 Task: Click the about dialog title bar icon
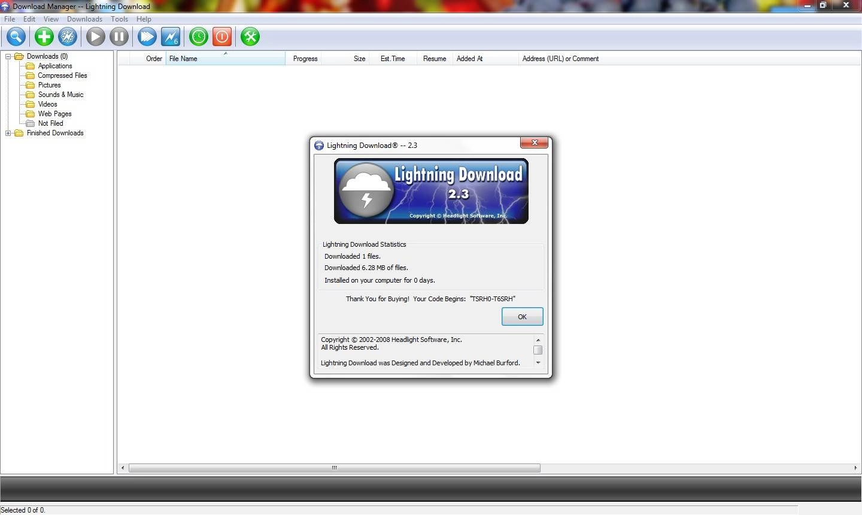(319, 146)
